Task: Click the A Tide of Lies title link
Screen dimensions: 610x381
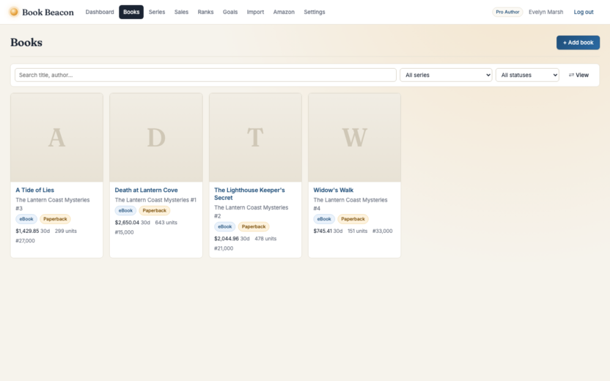Action: 34,190
